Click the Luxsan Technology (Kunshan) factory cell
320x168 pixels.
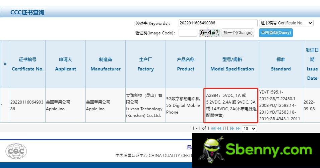(x=145, y=105)
